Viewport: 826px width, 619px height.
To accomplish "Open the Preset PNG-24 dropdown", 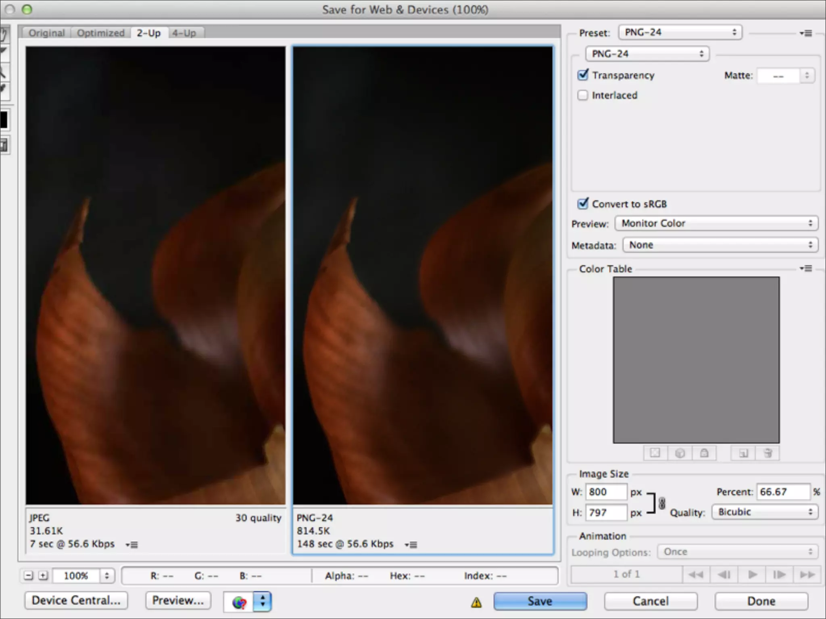I will [680, 33].
